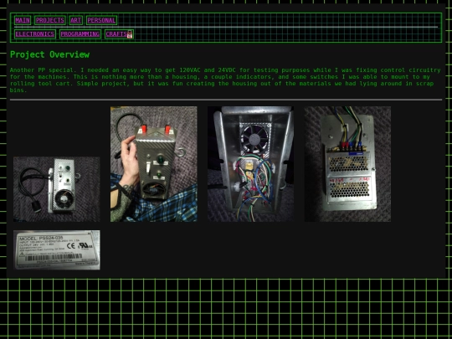Viewport: 452px width, 339px height.
Task: Open photo of power supply with perforated cover
Action: point(347,164)
